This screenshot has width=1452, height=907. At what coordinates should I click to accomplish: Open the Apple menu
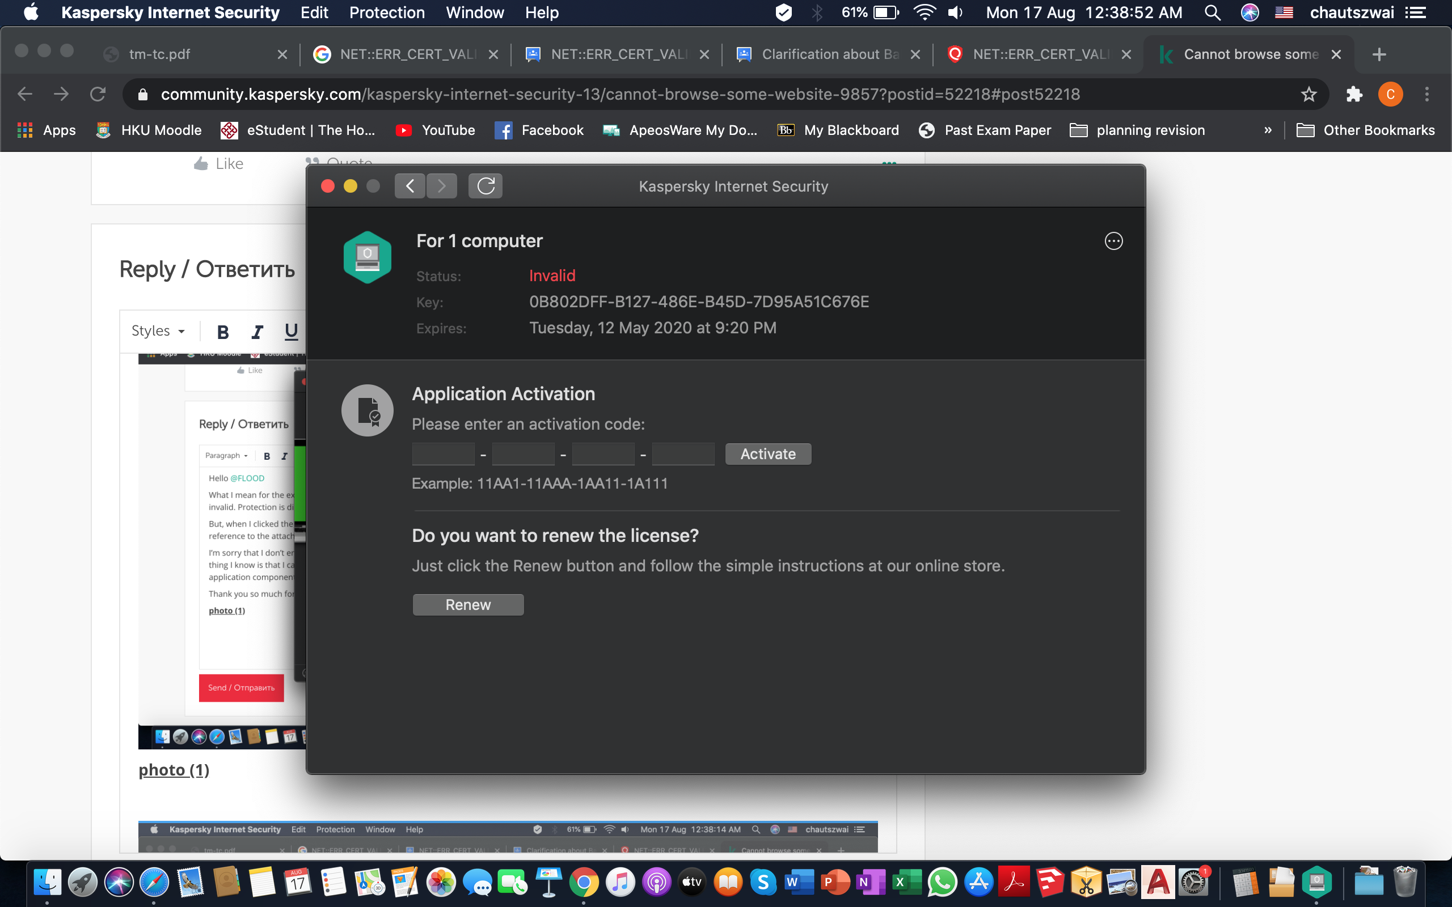click(31, 12)
